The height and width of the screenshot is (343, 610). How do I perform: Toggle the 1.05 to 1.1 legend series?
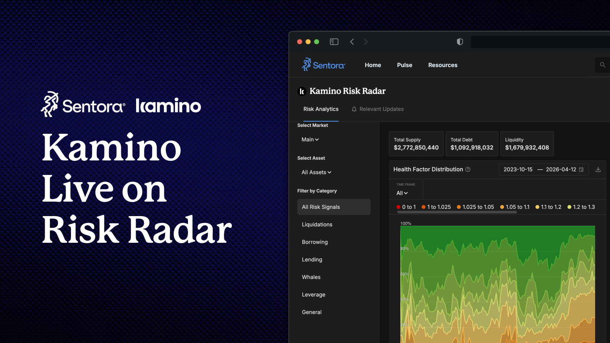click(x=515, y=207)
